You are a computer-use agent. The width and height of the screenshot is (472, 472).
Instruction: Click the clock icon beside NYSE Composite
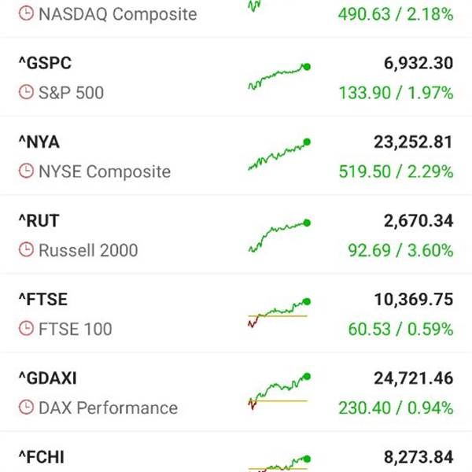[26, 171]
